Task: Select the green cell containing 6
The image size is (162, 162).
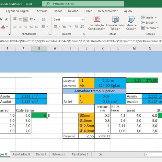Action: (x=39, y=115)
